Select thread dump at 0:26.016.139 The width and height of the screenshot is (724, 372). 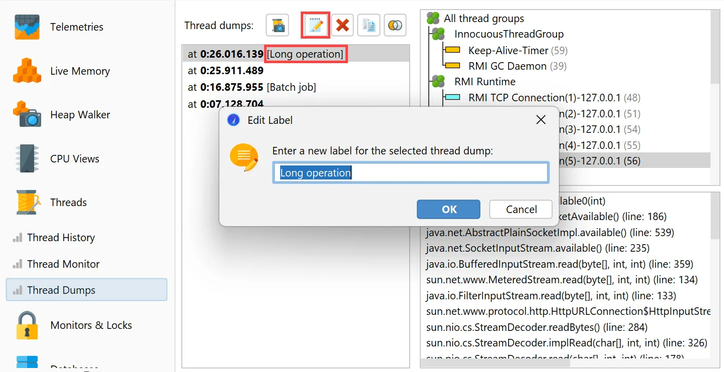point(296,54)
